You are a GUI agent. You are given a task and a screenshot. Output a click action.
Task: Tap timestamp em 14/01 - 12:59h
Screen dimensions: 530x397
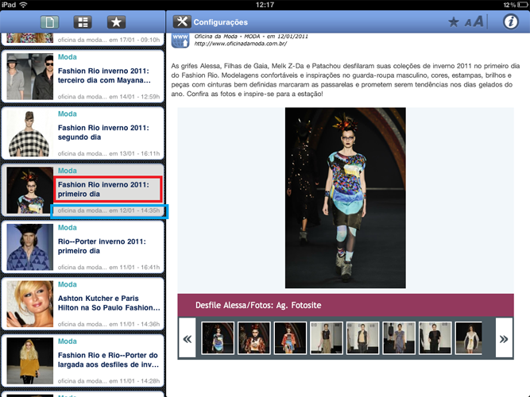[134, 97]
